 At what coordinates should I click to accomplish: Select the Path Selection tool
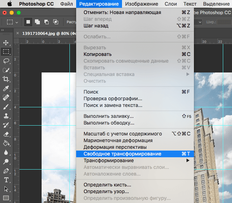(6, 189)
